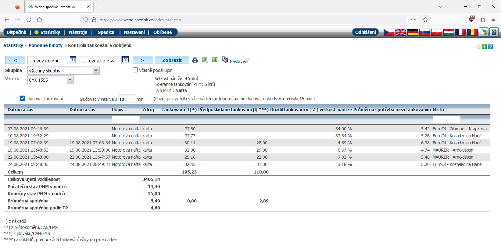Export the report to Excel icon
501x249 pixels.
215,60
